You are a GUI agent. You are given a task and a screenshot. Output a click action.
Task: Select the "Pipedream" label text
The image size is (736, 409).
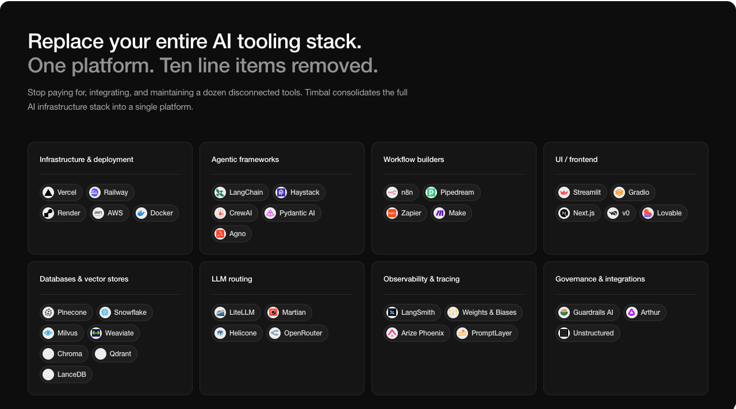point(457,192)
